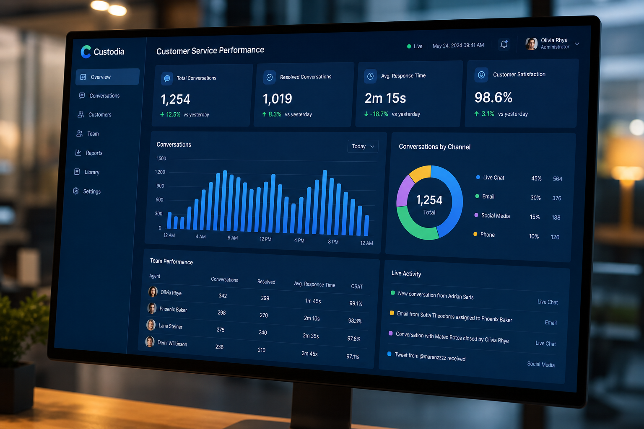Click Olivia Rhye's avatar in Team Performance
644x429 pixels.
[153, 292]
